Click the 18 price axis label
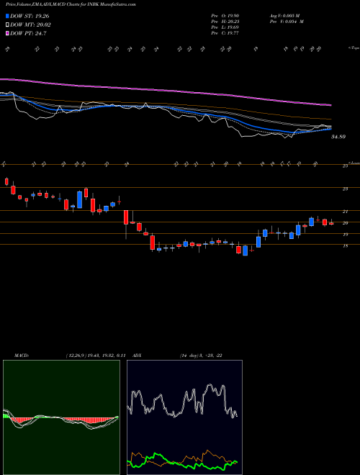Screen dimensions: 360x475 click(345, 246)
